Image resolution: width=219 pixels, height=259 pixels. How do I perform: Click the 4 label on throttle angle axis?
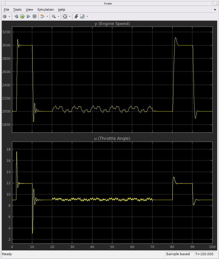pyautogui.click(x=9, y=228)
